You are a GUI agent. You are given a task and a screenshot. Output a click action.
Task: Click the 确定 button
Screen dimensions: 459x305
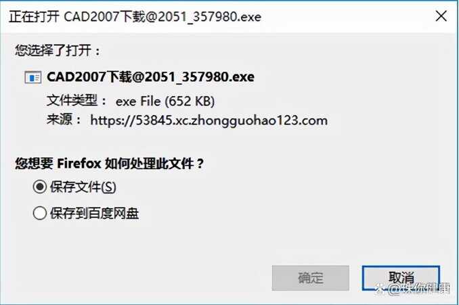coord(310,278)
